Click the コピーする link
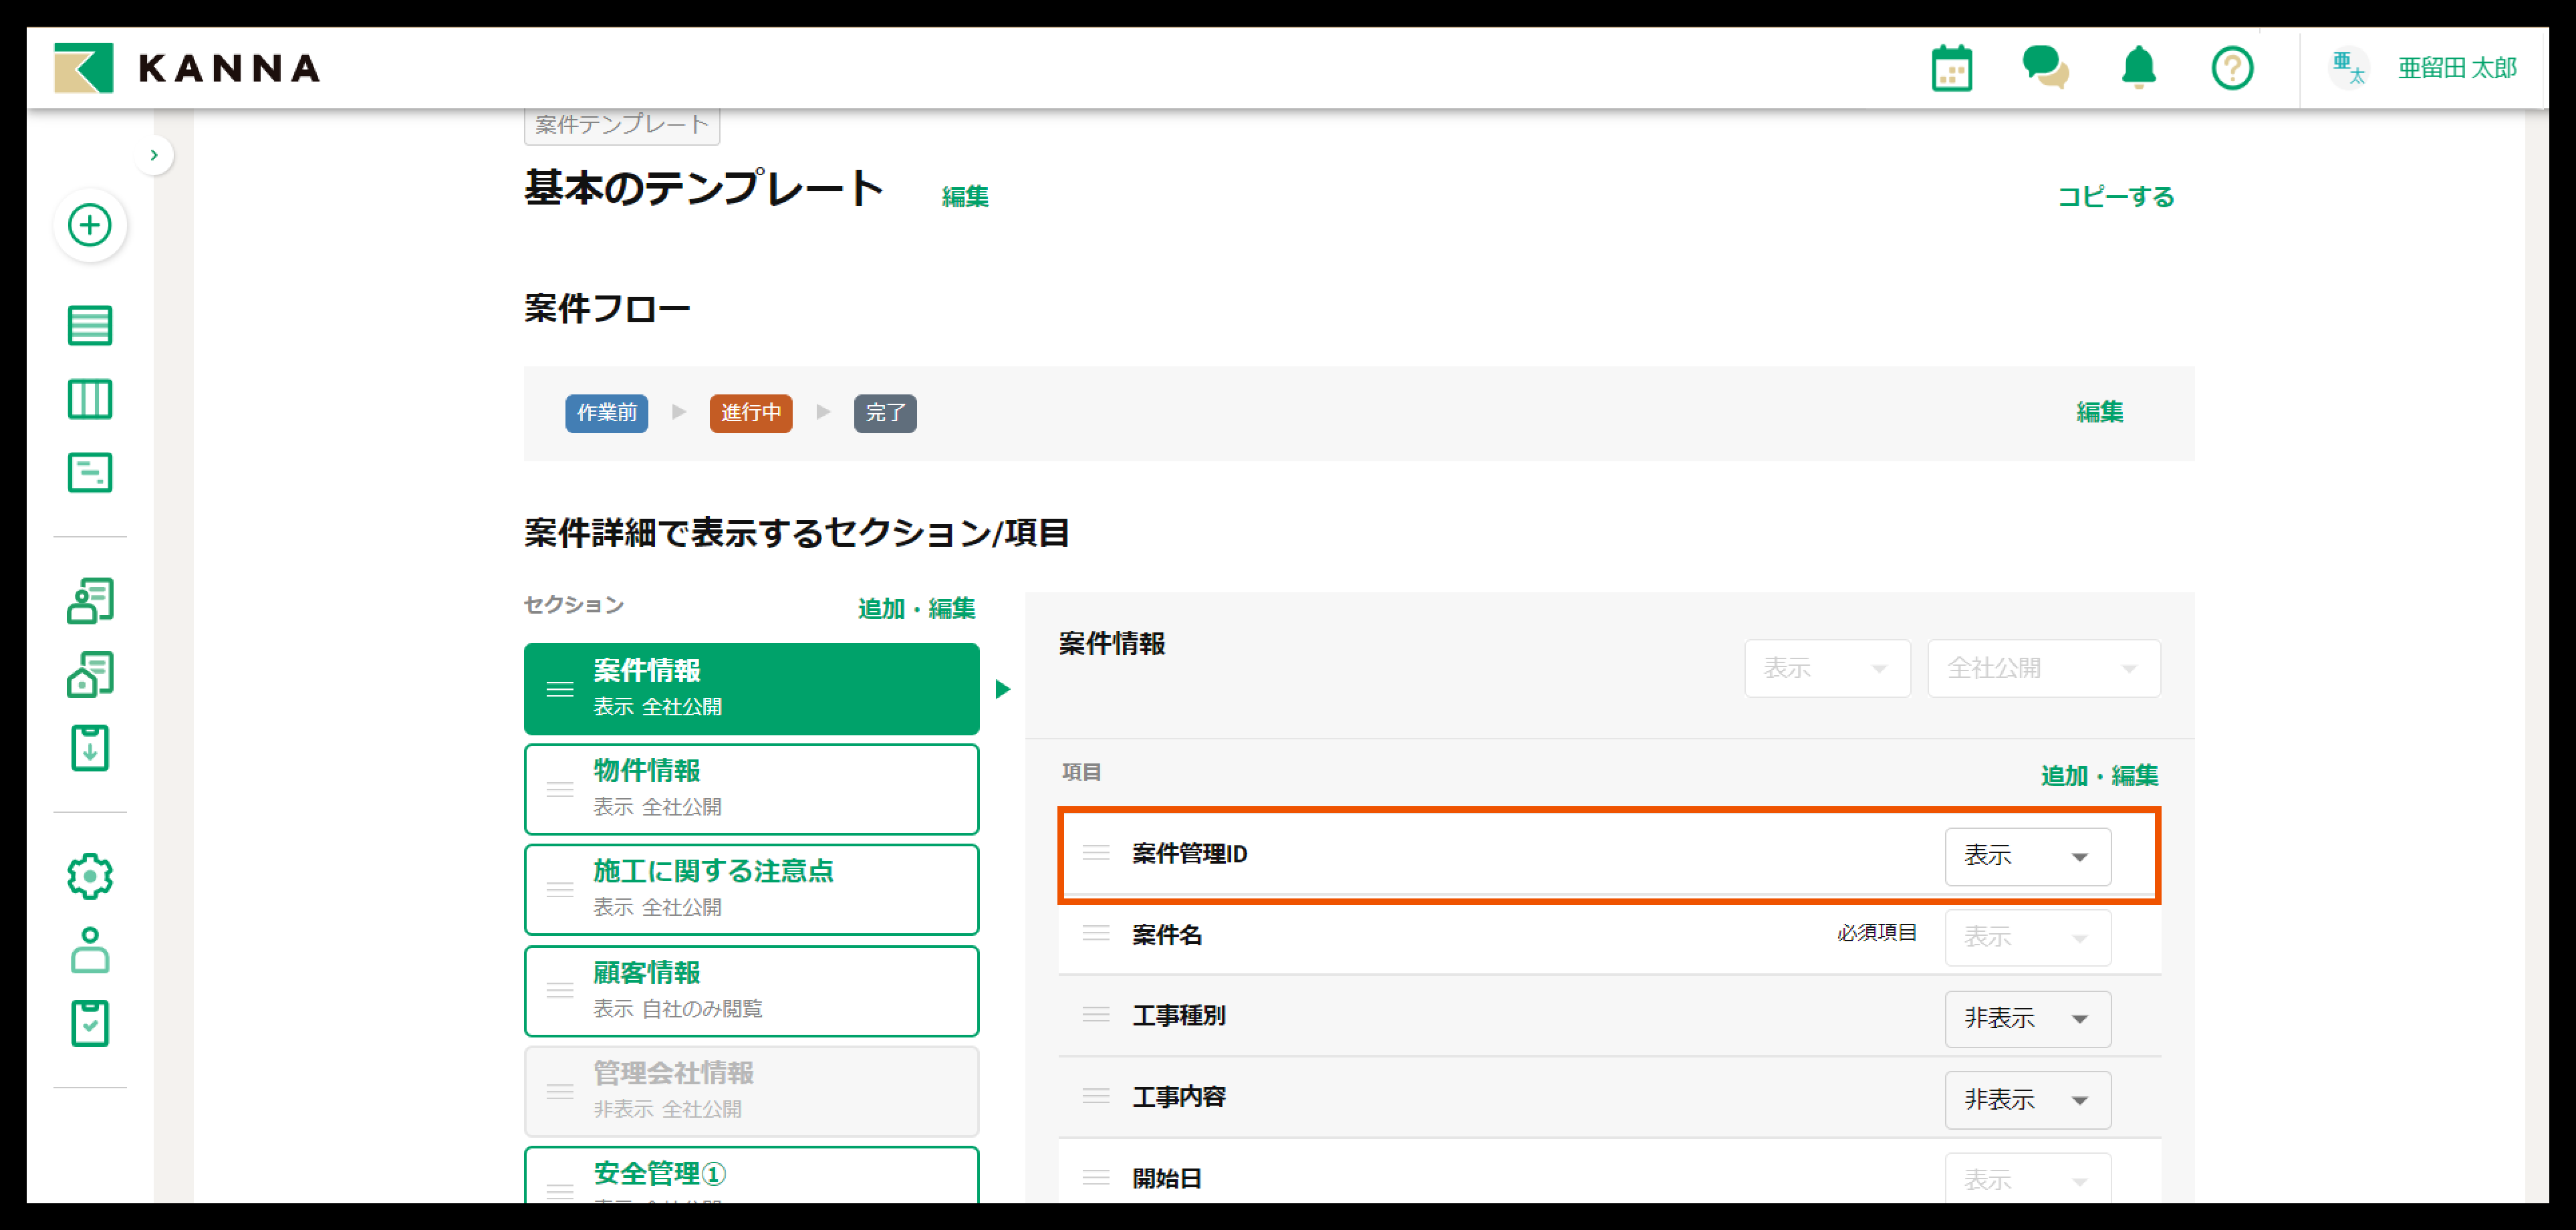This screenshot has height=1230, width=2576. tap(2116, 196)
